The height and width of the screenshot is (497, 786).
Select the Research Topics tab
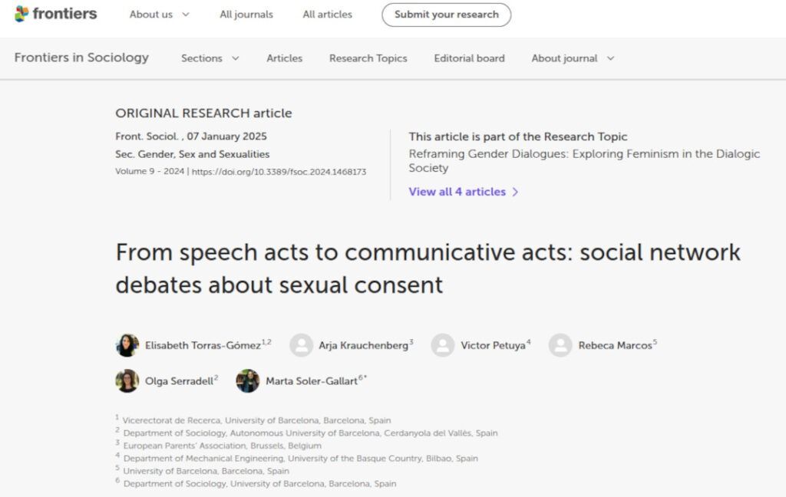pyautogui.click(x=368, y=58)
